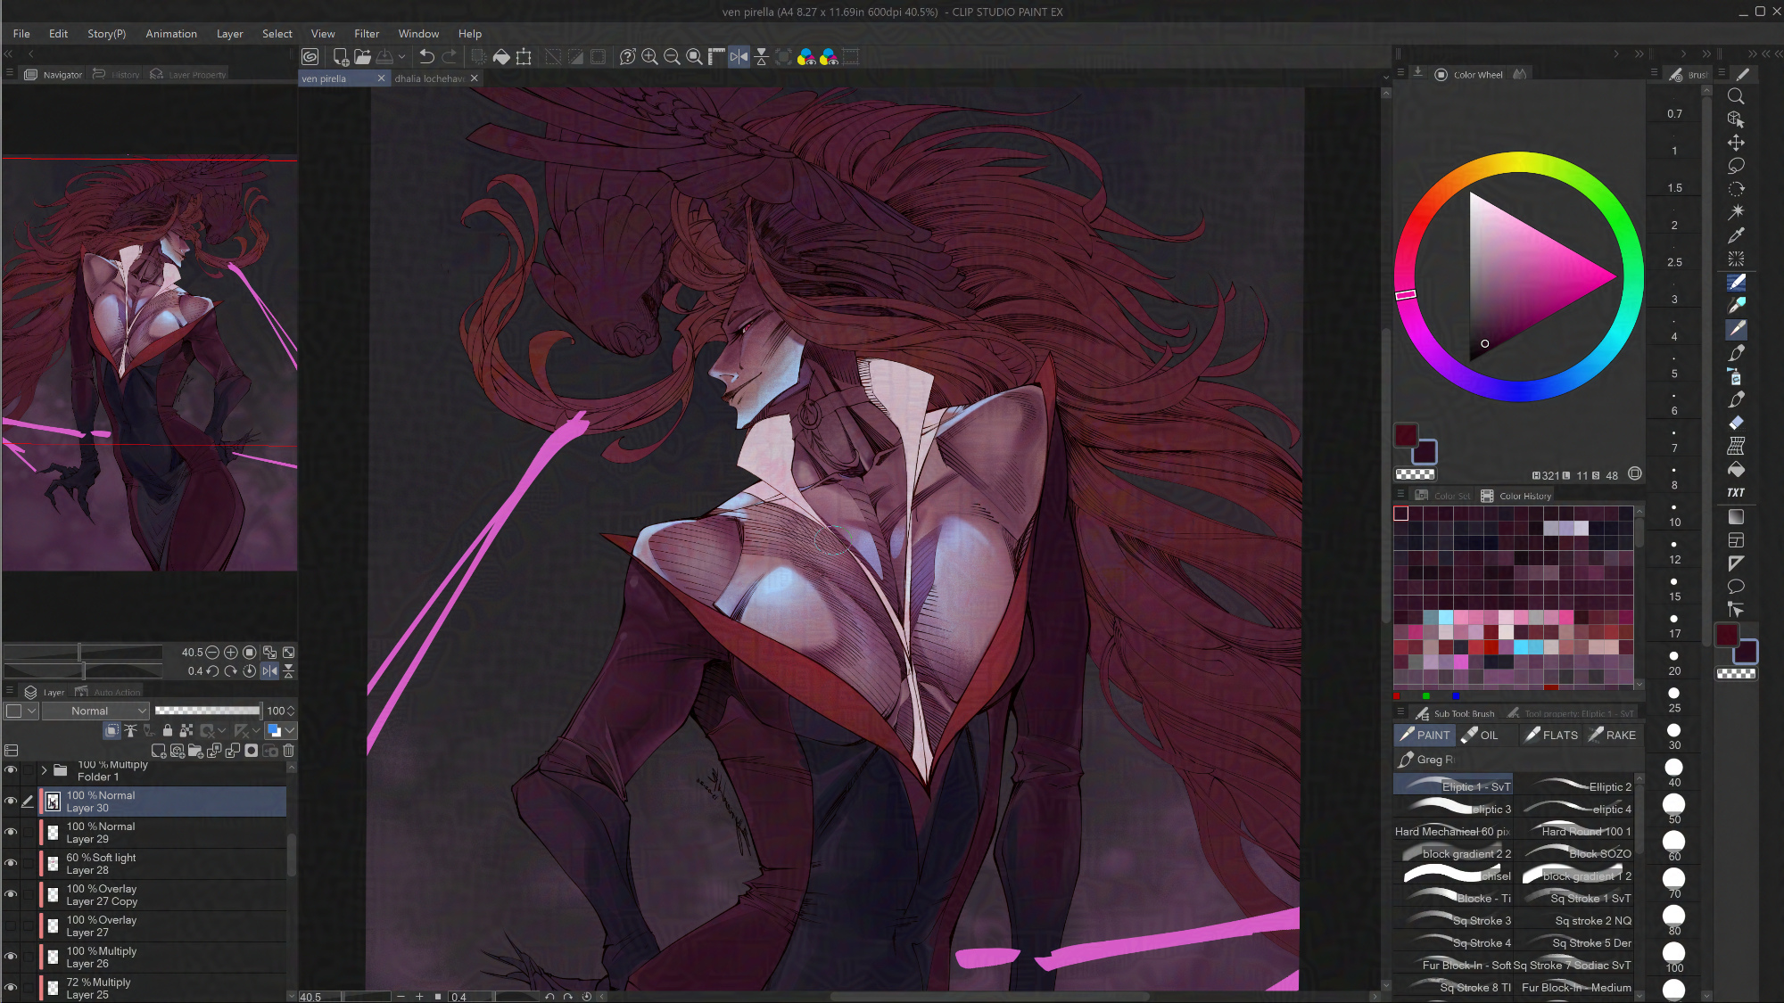The width and height of the screenshot is (1784, 1003).
Task: Click the Undo arrow in command bar
Action: coord(426,57)
